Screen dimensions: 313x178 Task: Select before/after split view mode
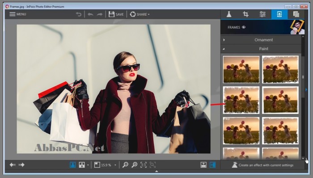82,165
